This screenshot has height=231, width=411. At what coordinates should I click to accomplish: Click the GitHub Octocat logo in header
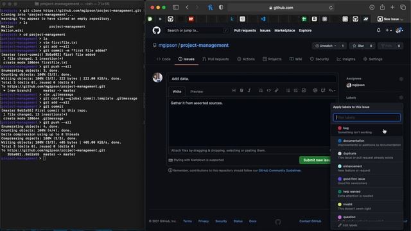(157, 30)
